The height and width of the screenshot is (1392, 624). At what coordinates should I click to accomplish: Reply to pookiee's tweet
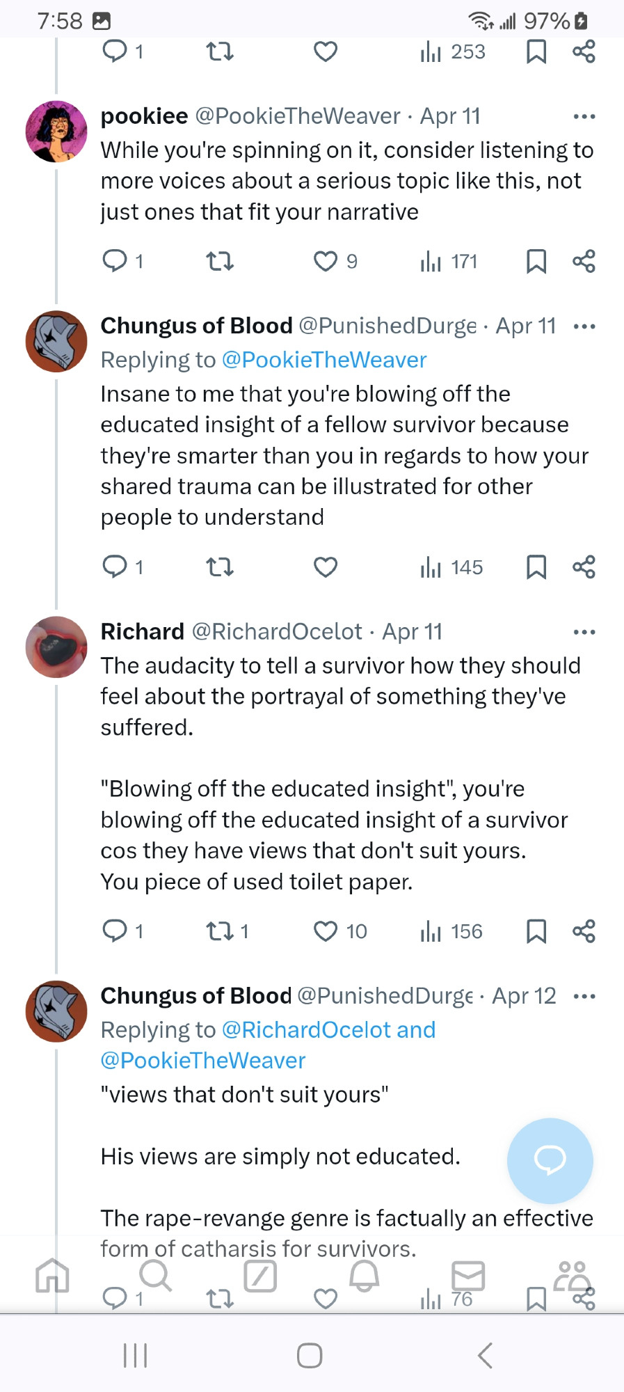tap(115, 262)
